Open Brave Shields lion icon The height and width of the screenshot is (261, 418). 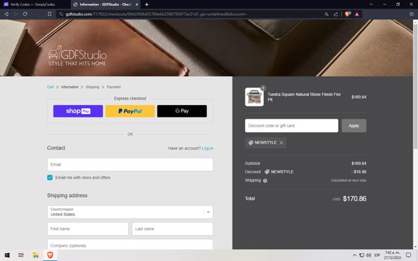point(347,14)
